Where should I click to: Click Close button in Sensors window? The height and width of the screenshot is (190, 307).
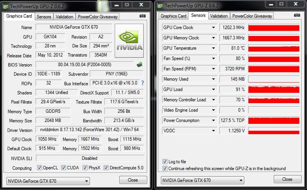coord(287,179)
